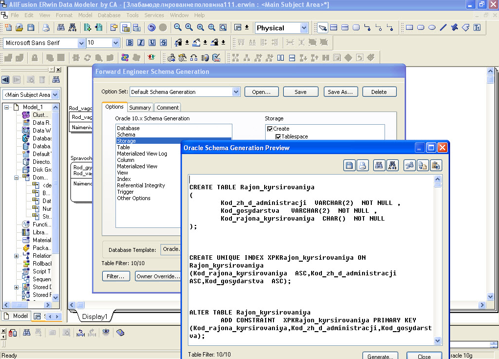Select Index in the options list

pos(124,179)
